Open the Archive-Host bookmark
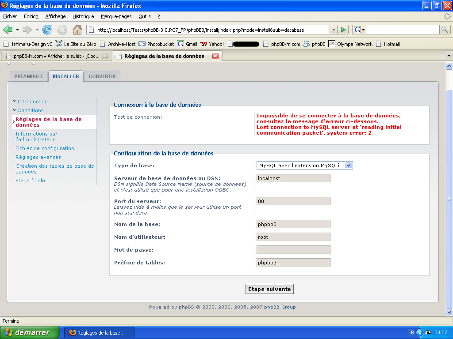The width and height of the screenshot is (453, 339). point(118,44)
